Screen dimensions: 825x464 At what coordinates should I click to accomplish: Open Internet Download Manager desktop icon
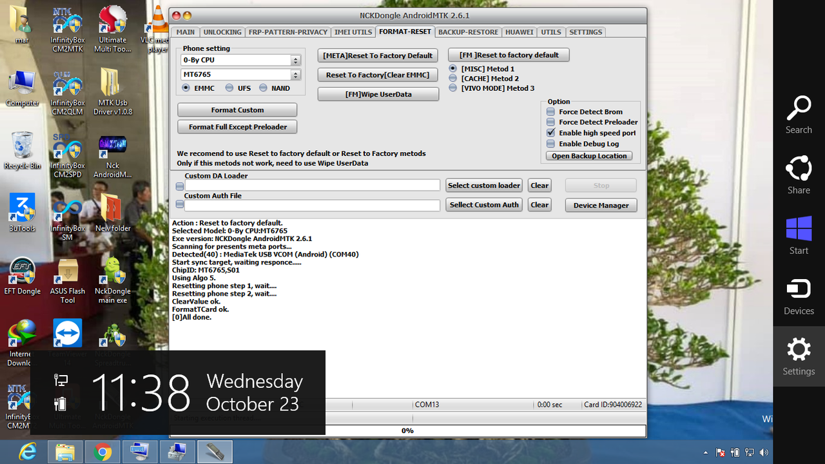coord(22,343)
